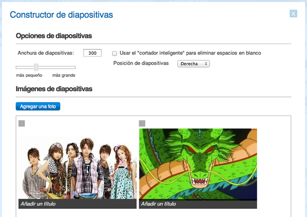Add a title under the dragon image
Screen dimensions: 307x217
tap(198, 204)
